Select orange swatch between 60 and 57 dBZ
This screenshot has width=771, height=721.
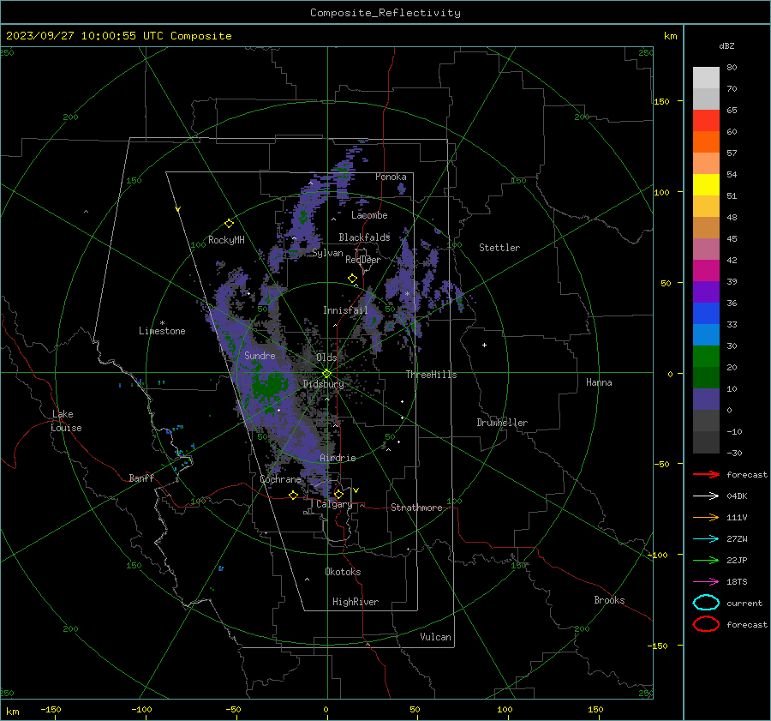click(x=706, y=141)
